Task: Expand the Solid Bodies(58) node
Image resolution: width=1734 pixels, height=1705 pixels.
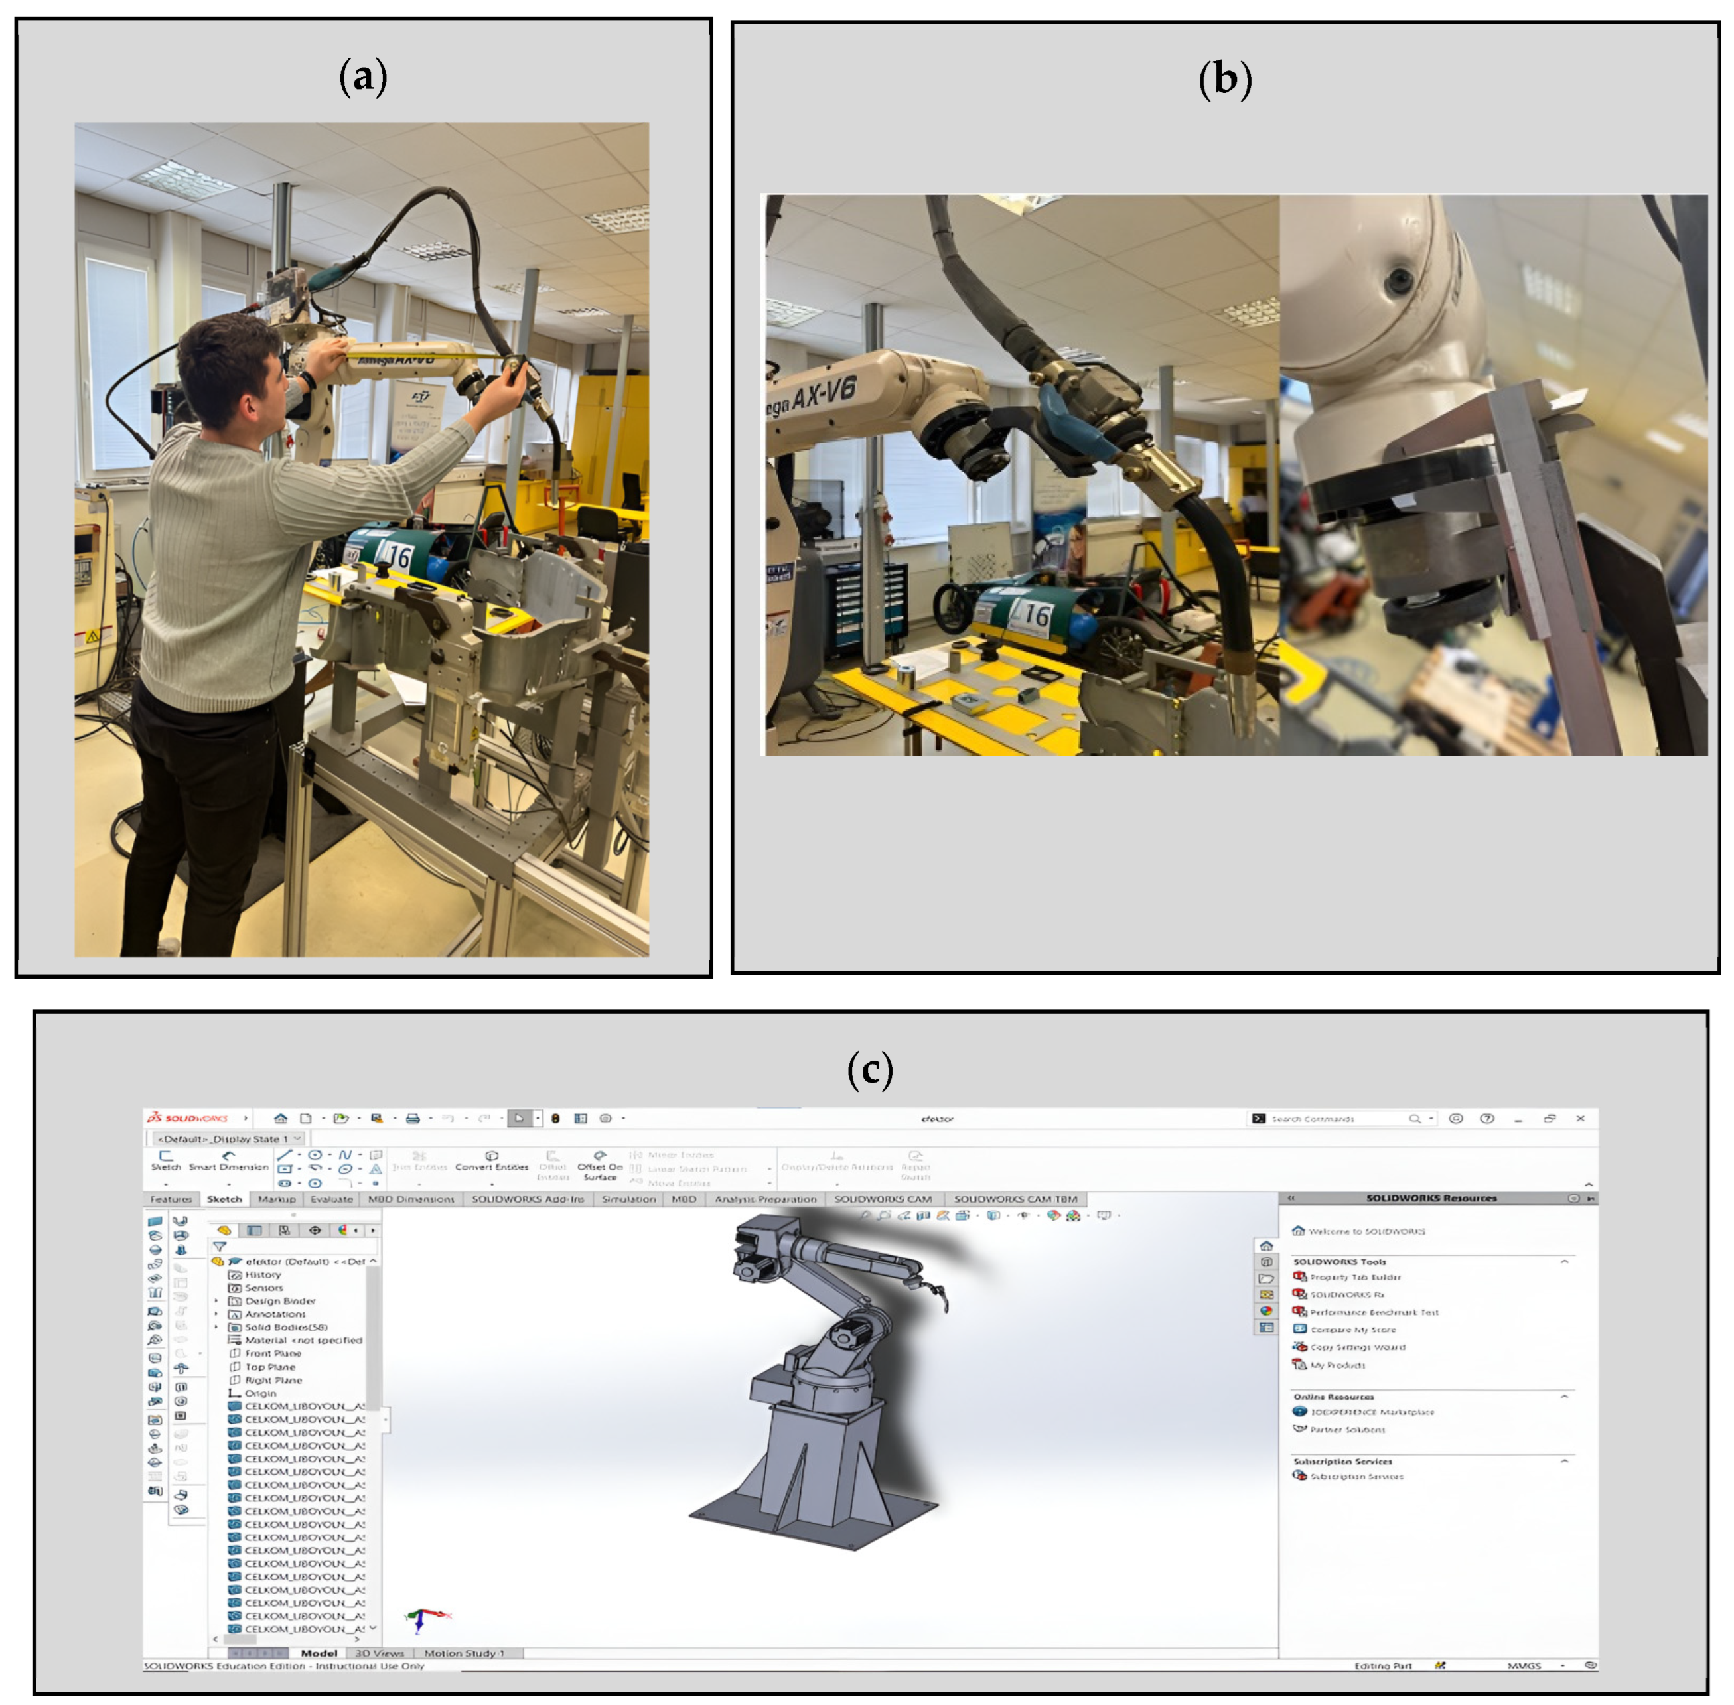Action: point(216,1327)
